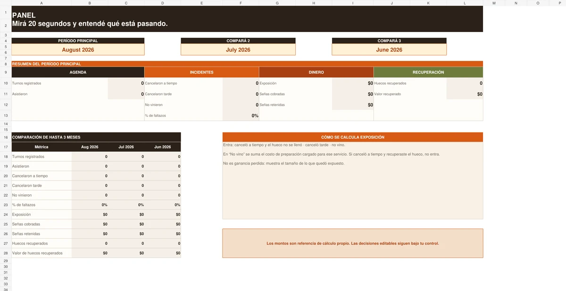Select the Valor recuperado amount cell
Viewport: 566px width, 291px height.
tap(465, 94)
